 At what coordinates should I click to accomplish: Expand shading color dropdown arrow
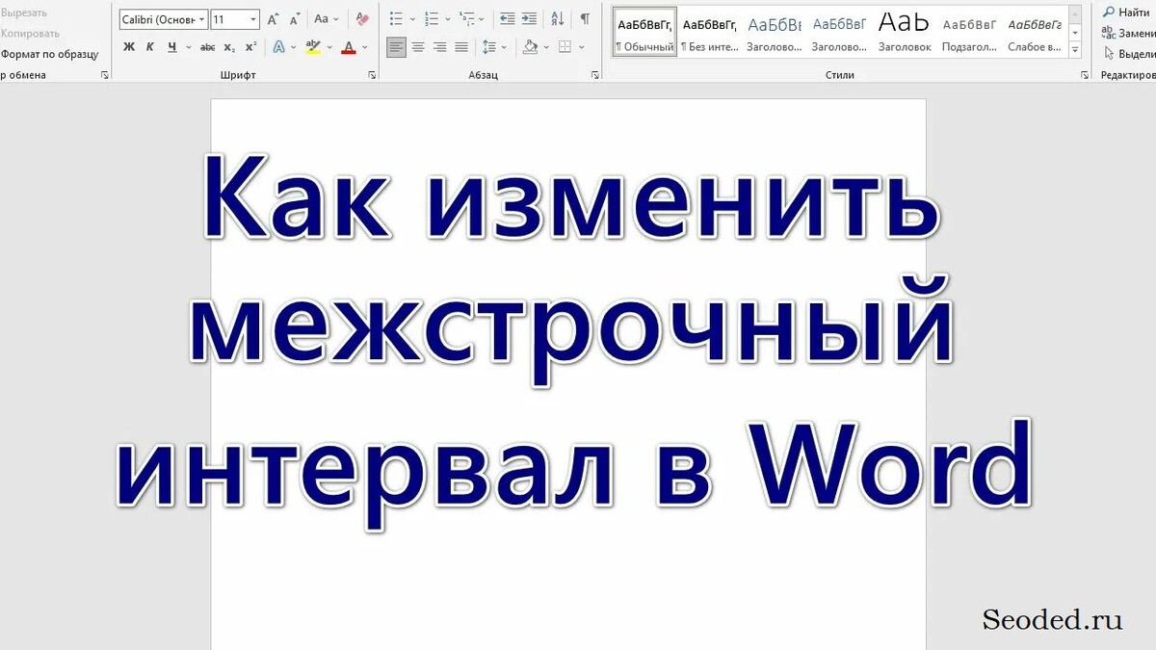545,47
